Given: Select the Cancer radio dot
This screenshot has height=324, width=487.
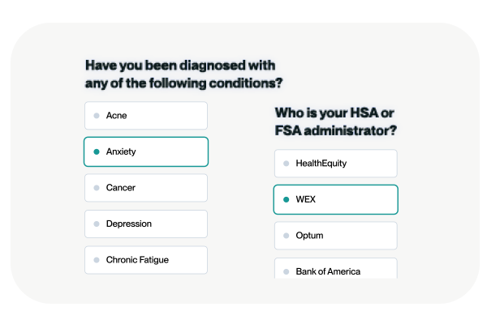Looking at the screenshot, I should (97, 188).
